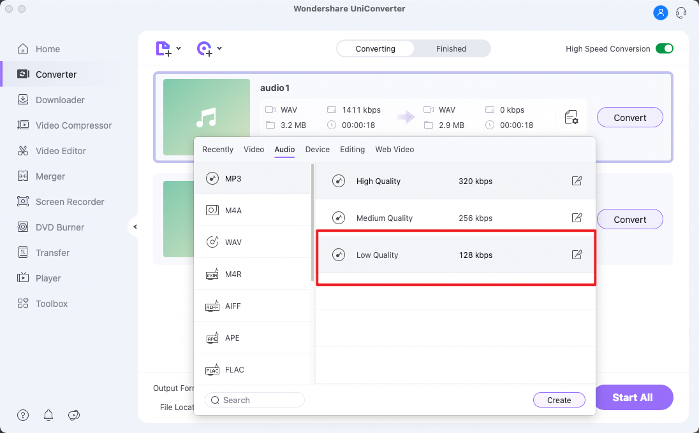
Task: Switch to the Converting tab
Action: pyautogui.click(x=376, y=48)
